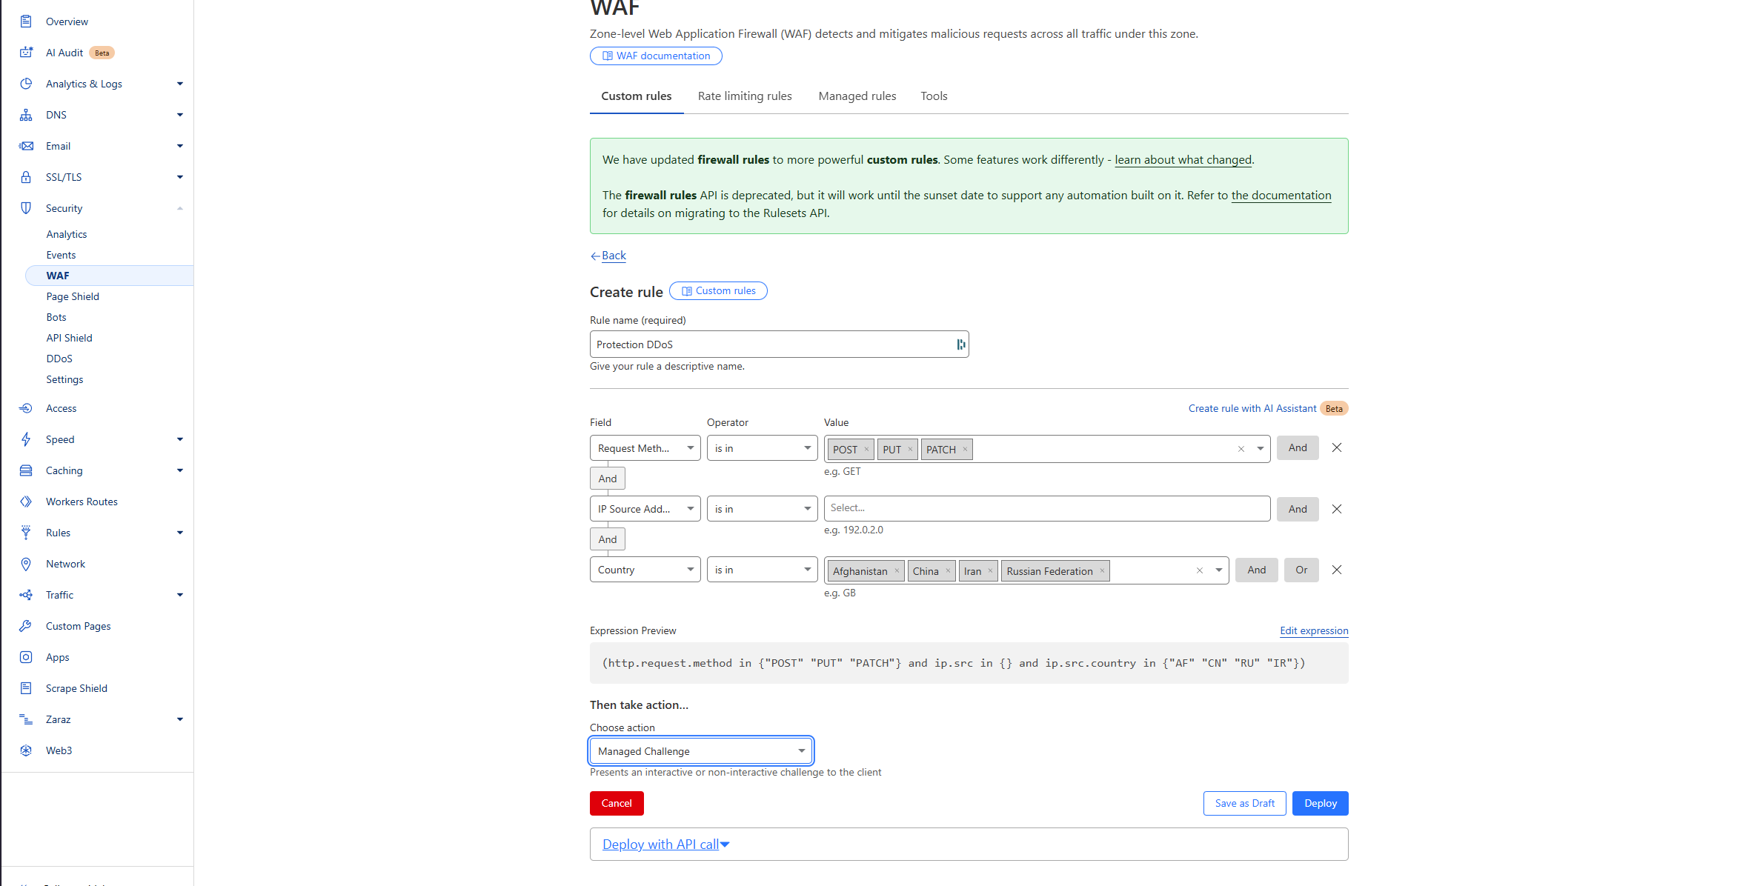
Task: Click the SSL/TLS lock icon
Action: pyautogui.click(x=26, y=177)
